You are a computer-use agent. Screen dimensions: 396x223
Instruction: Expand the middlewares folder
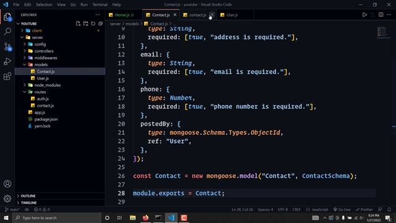[x=25, y=58]
